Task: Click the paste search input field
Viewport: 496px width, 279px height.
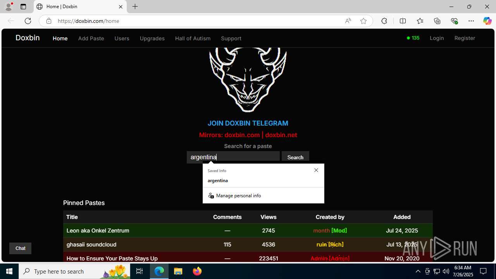Action: (233, 157)
